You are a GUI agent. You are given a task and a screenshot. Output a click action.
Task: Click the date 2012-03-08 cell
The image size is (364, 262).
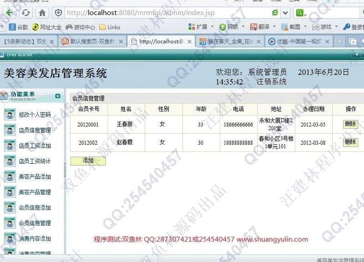313,143
